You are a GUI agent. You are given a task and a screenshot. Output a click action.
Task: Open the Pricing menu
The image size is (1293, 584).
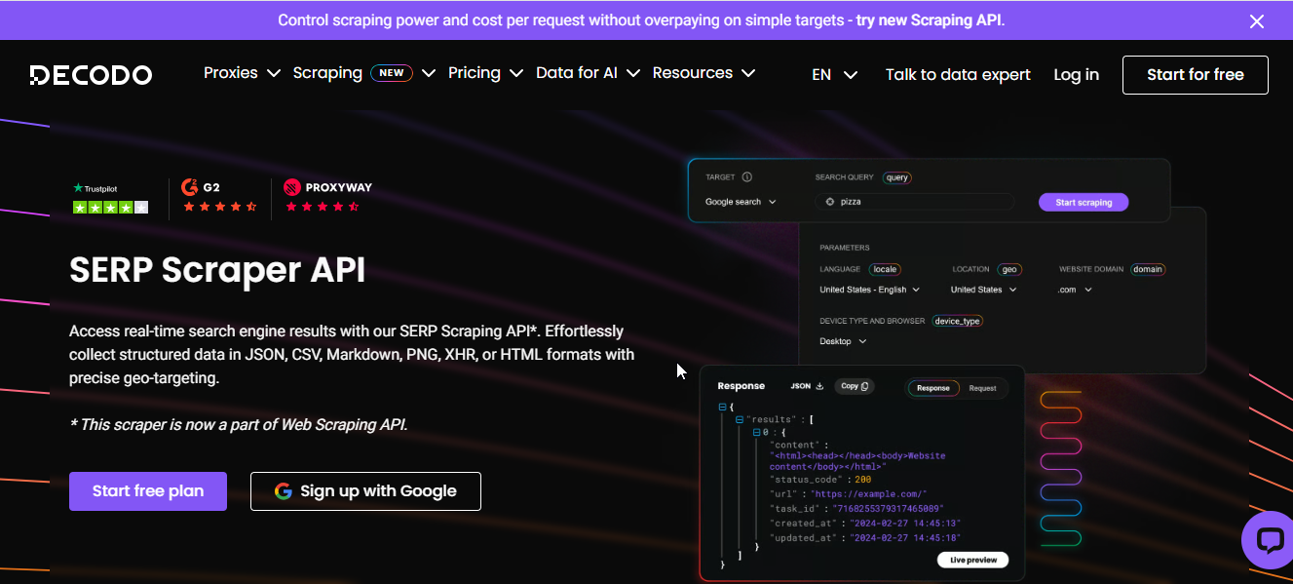click(475, 72)
